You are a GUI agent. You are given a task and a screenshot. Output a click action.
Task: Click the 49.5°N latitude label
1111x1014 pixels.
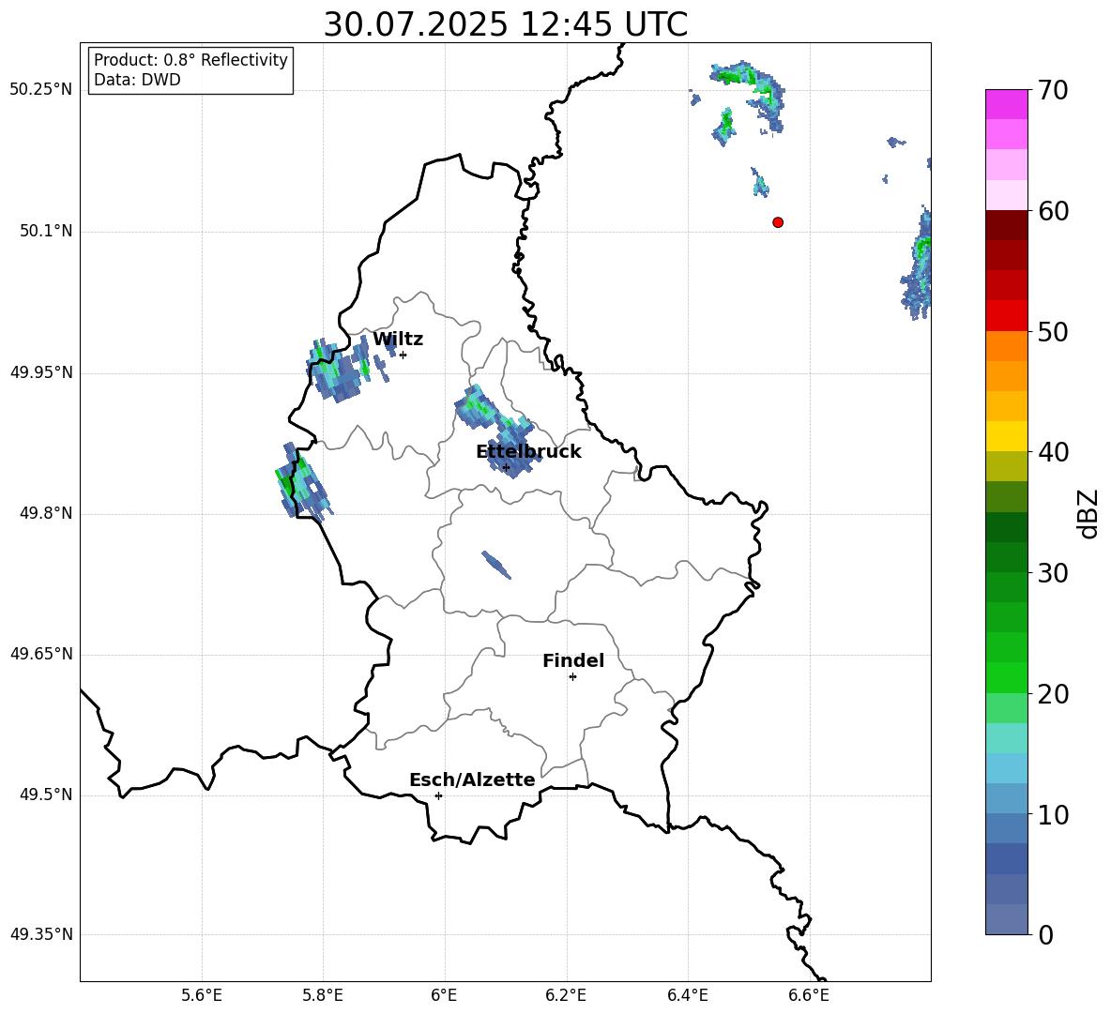(x=46, y=795)
